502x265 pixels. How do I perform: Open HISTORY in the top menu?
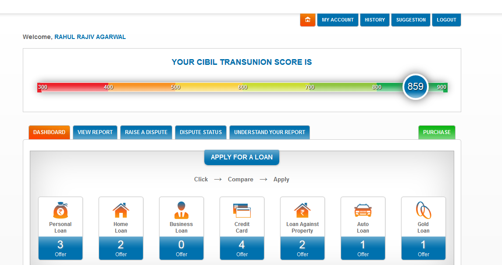click(375, 20)
